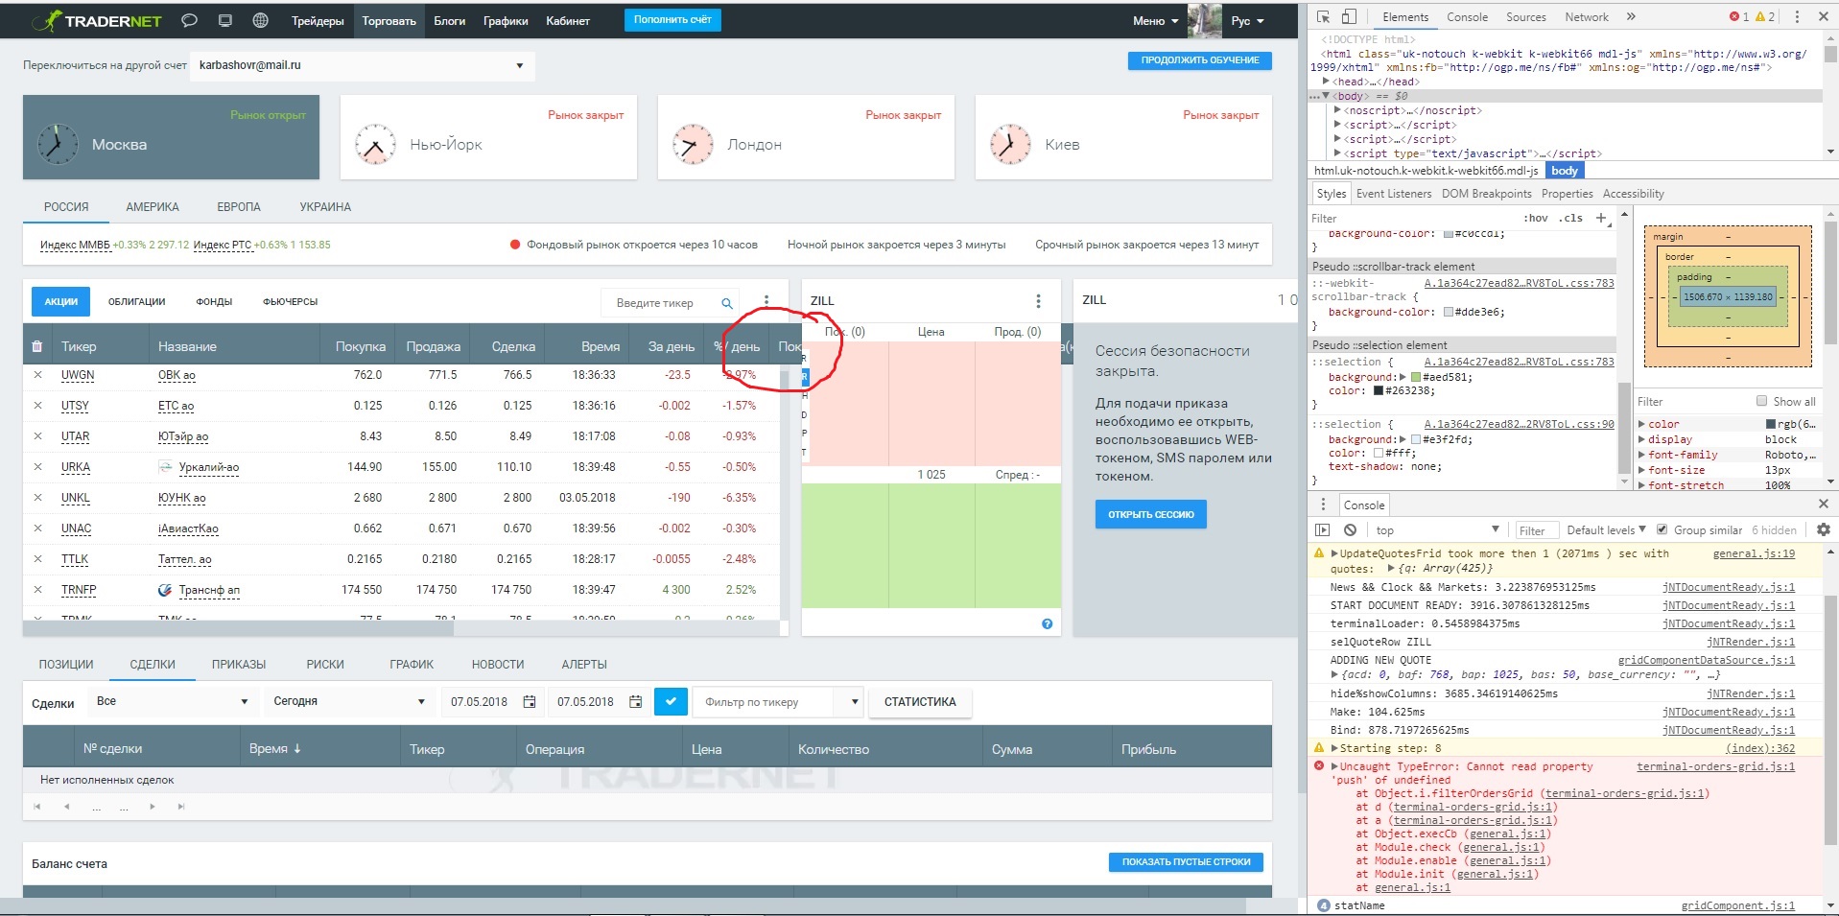Click the ОТКРЫТЬ СЕССИЮ button
1839x916 pixels.
coord(1151,515)
